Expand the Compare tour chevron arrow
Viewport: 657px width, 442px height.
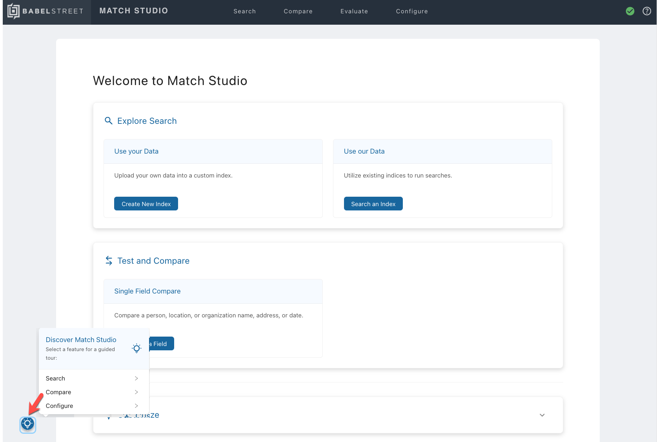point(136,392)
